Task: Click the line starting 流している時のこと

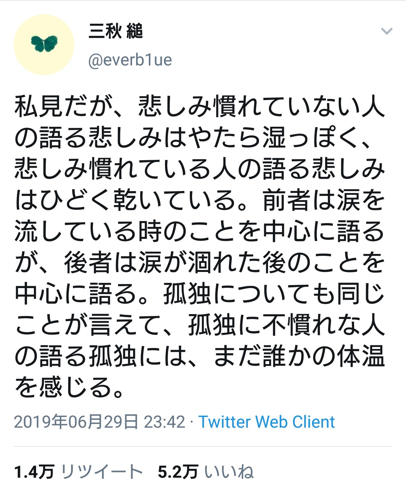Action: tap(199, 231)
